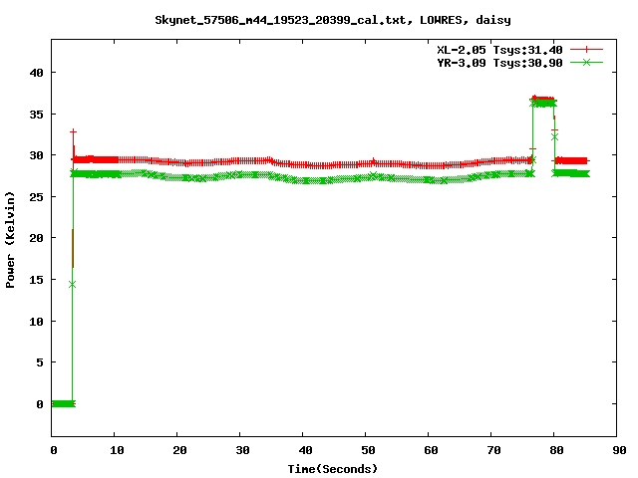Click x-axis tick label 90

[x=619, y=450]
